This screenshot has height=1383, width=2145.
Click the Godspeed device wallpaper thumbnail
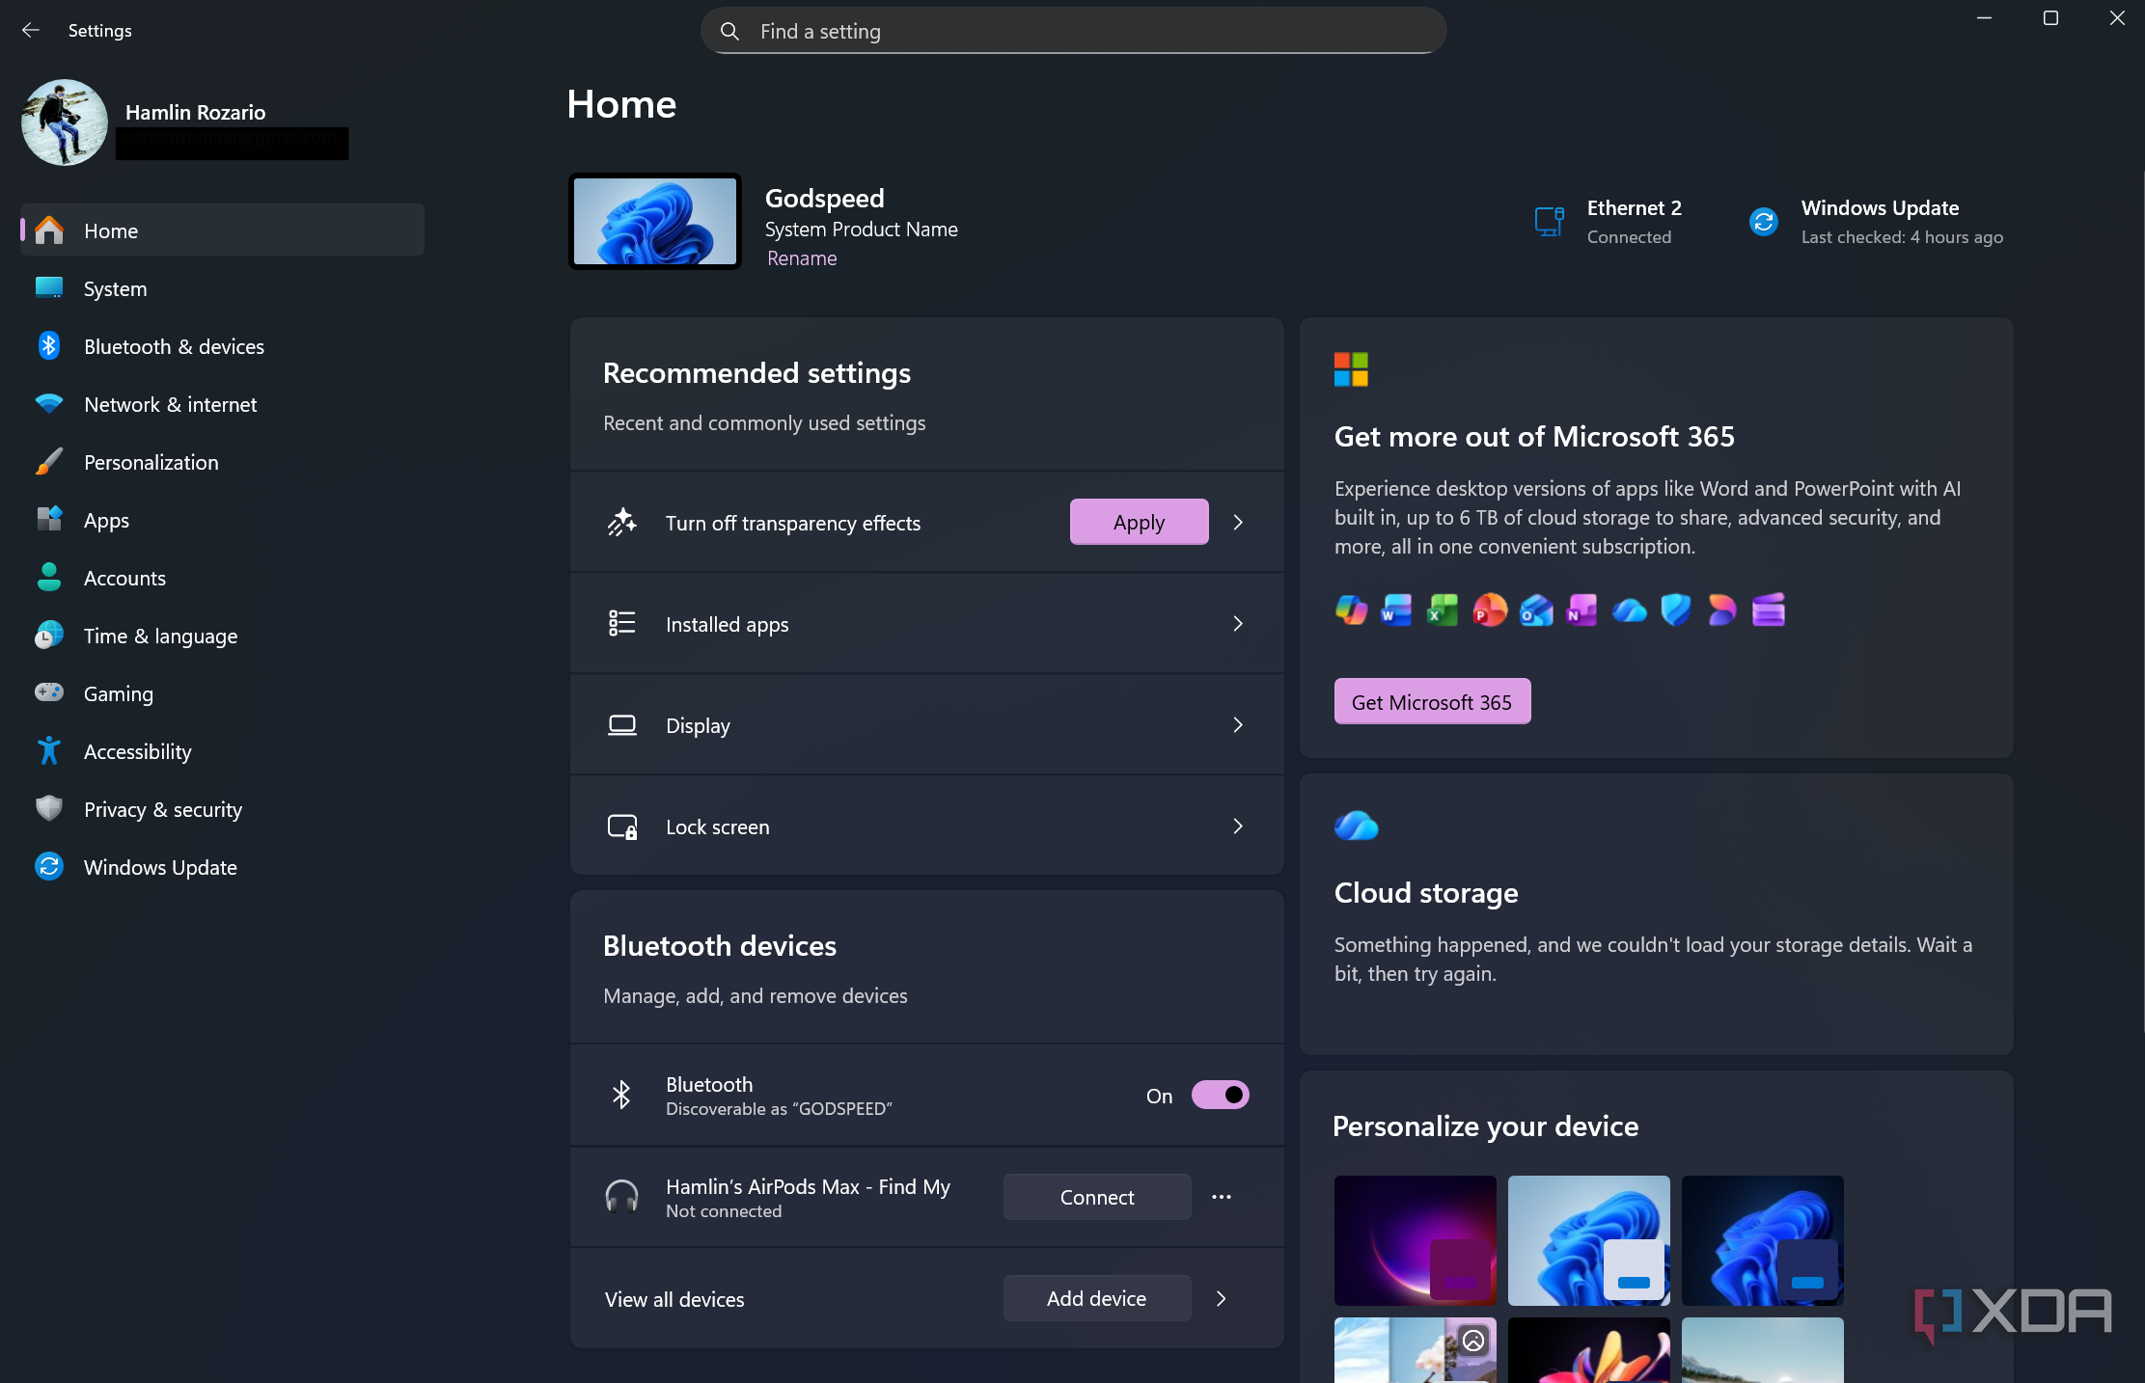pyautogui.click(x=655, y=221)
